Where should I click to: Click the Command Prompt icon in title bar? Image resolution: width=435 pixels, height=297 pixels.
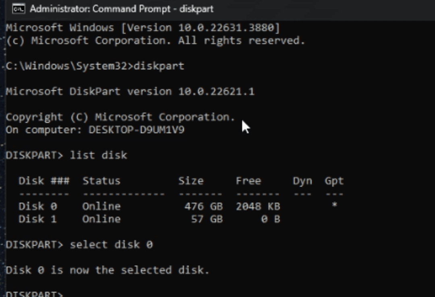(18, 8)
